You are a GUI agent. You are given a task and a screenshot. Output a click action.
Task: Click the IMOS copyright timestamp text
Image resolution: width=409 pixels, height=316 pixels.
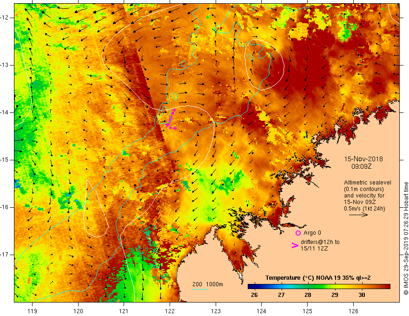[406, 238]
